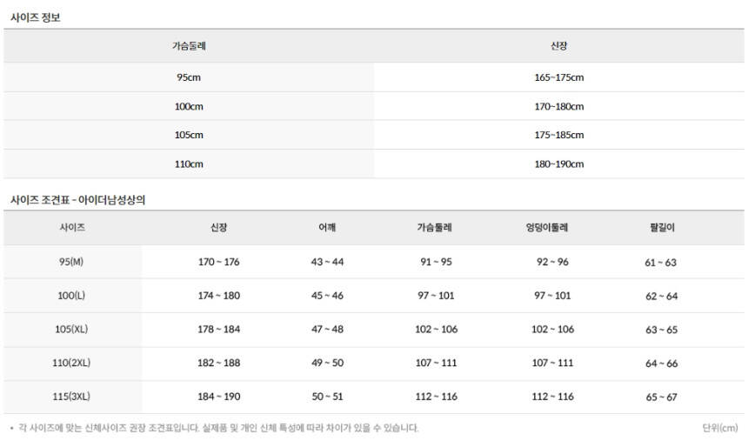Click the 사이즈 column header
The height and width of the screenshot is (441, 748).
tap(71, 228)
